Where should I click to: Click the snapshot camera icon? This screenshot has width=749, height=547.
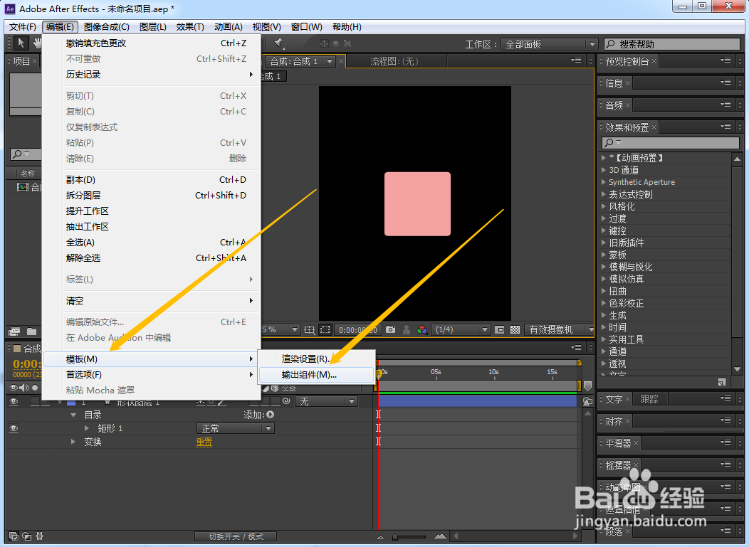point(390,330)
